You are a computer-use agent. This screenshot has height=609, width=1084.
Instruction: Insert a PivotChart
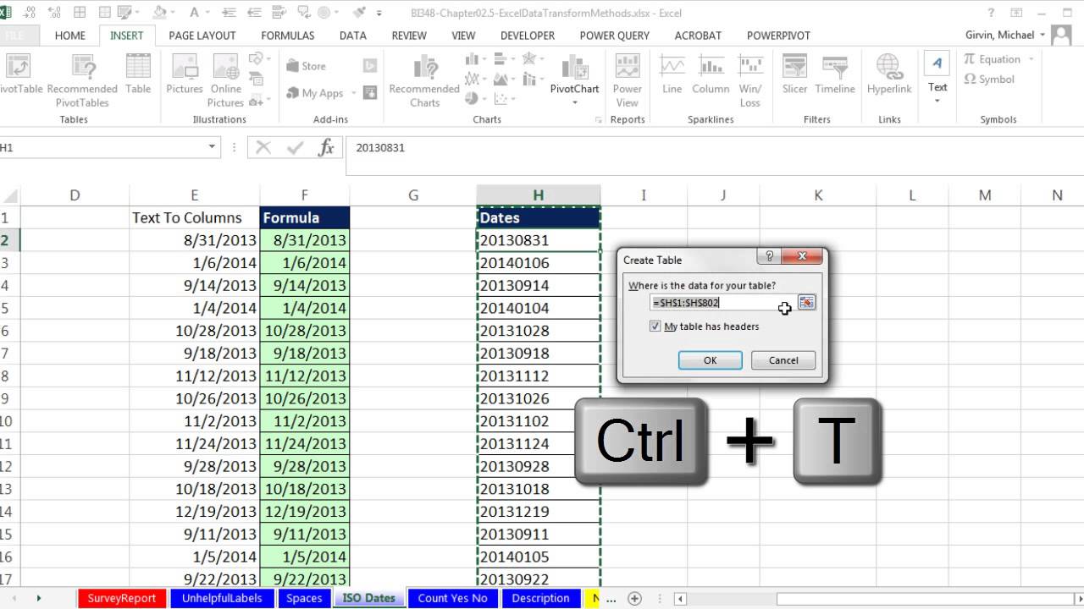tap(574, 74)
